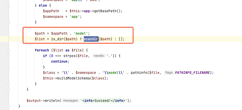
Task: Click the continue keyword
Action: pyautogui.click(x=59, y=61)
